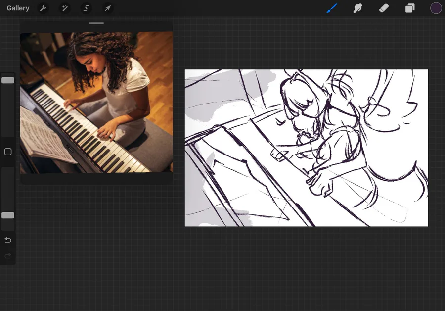Image resolution: width=445 pixels, height=311 pixels.
Task: Select the Smudge tool
Action: tap(357, 8)
